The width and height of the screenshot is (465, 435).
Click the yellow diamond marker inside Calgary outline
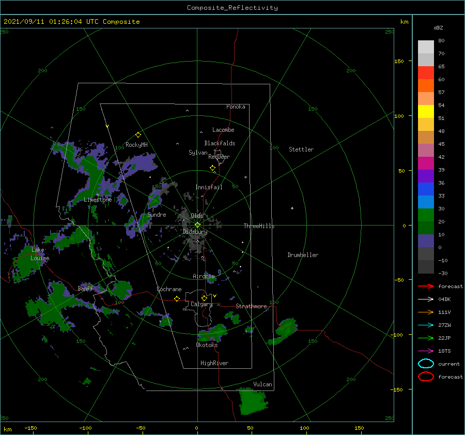(204, 298)
